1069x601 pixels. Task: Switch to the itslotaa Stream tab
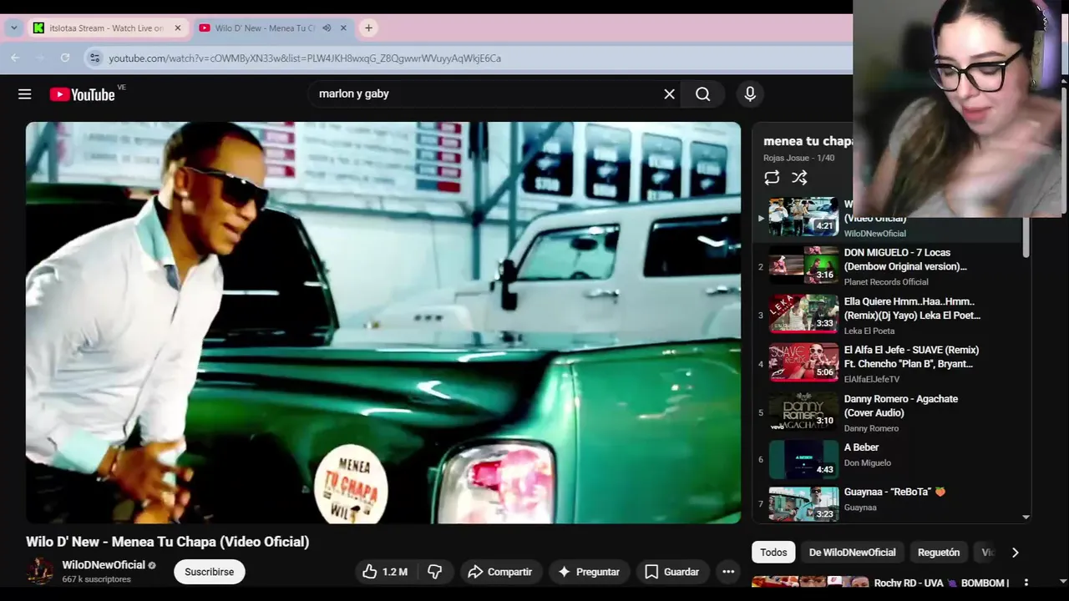pyautogui.click(x=106, y=28)
